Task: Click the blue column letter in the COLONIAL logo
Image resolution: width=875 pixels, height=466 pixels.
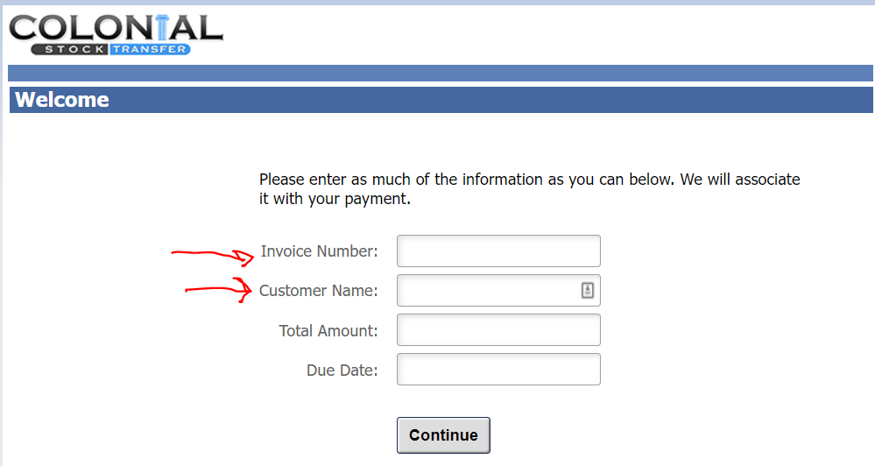Action: point(165,27)
